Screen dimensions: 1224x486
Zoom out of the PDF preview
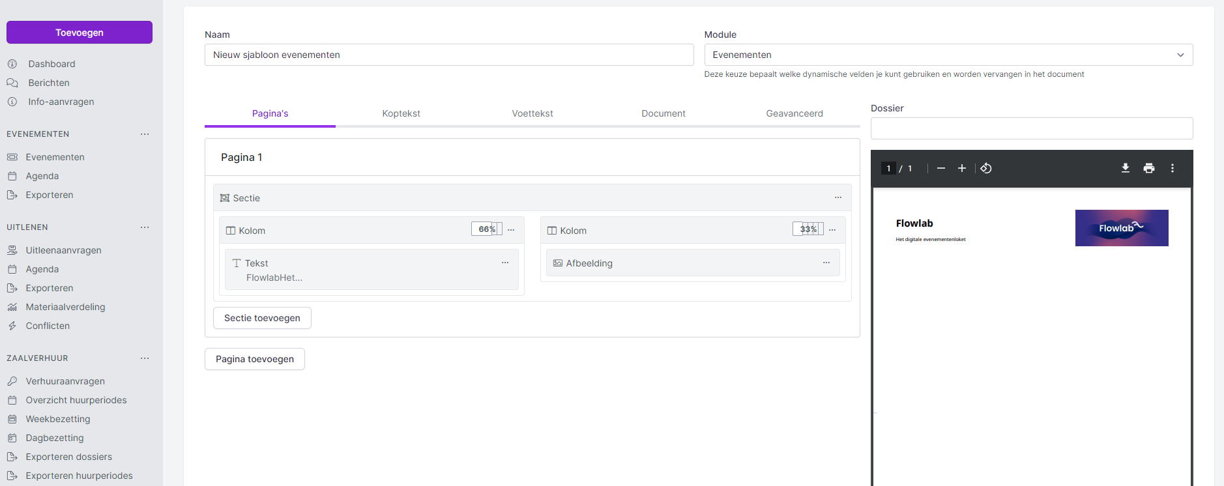(940, 168)
